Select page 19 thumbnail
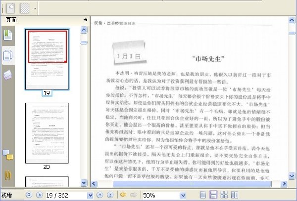 coord(47,59)
